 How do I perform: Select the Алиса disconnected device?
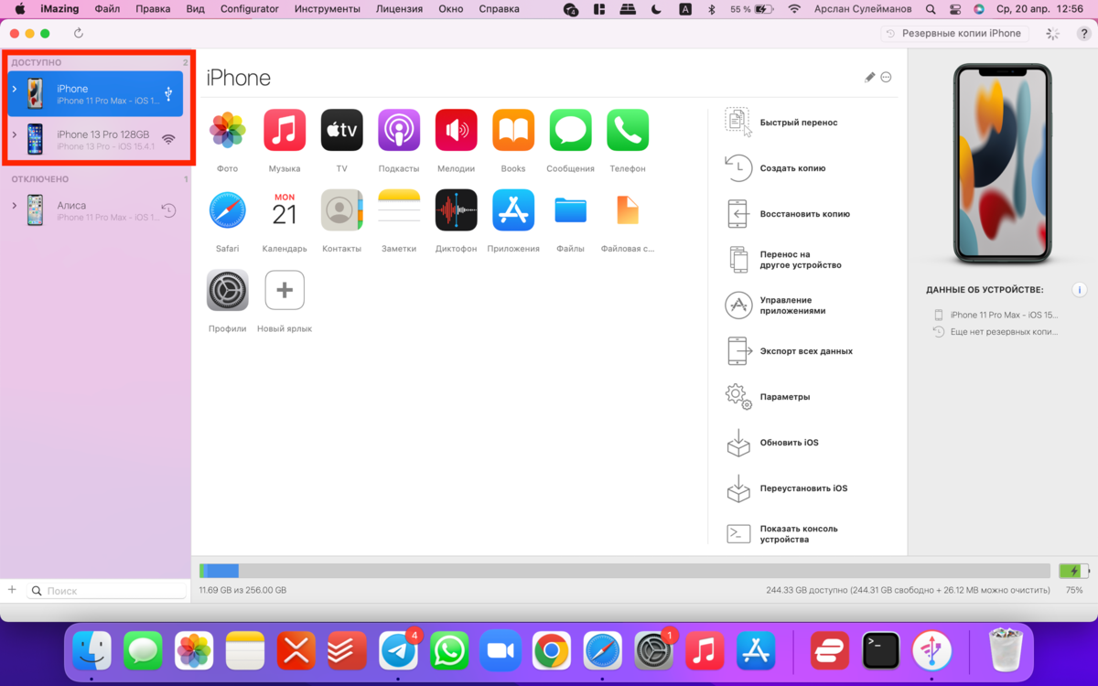click(95, 210)
